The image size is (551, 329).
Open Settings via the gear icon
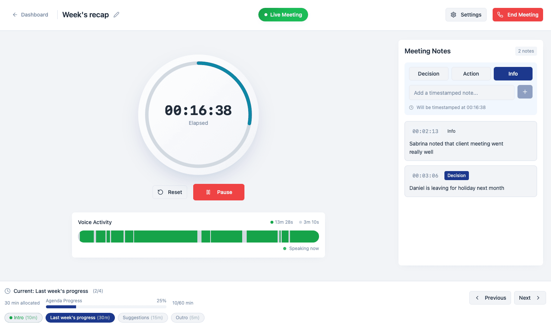[453, 14]
